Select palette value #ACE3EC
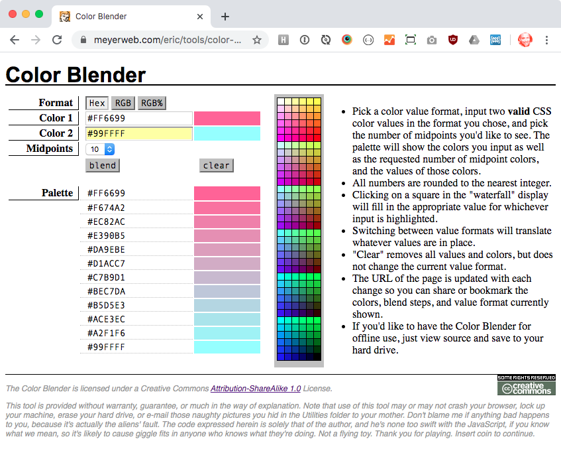561x449 pixels. [106, 319]
